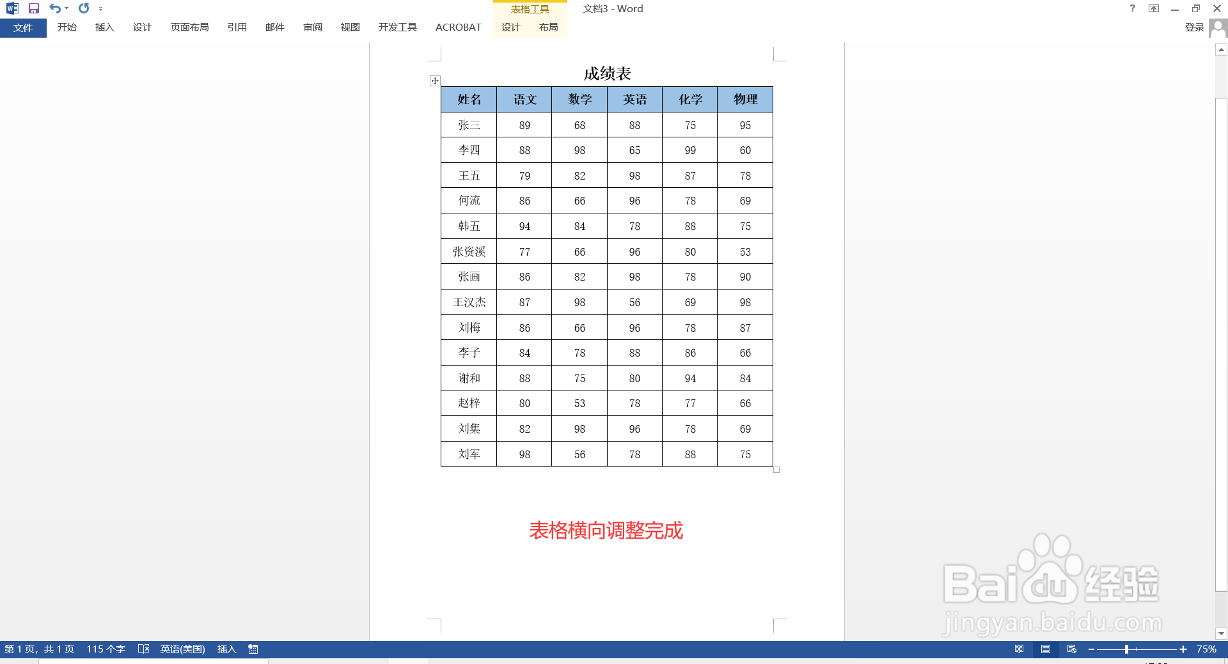Click the 英语(美国) language indicator

tap(182, 649)
